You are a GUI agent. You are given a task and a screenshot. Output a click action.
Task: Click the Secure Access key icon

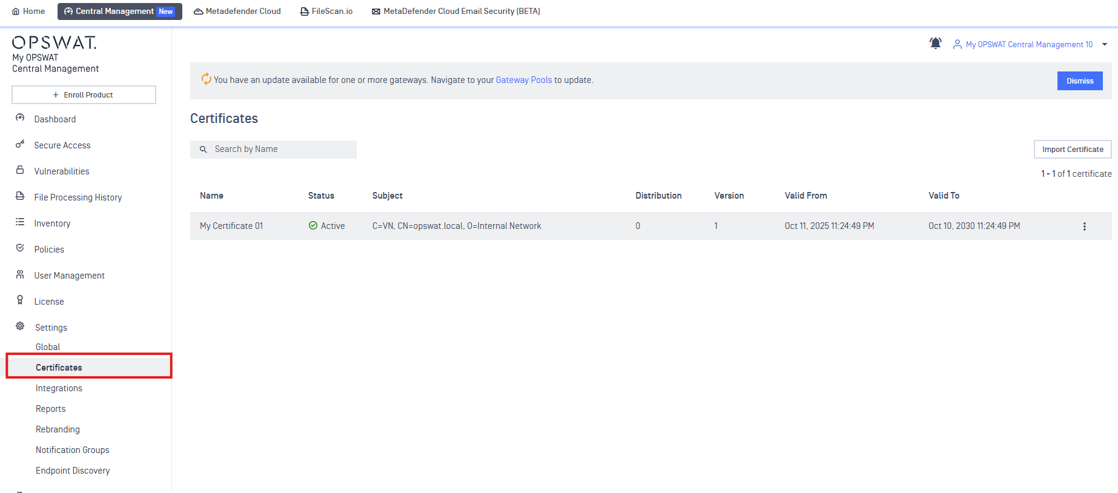pos(20,144)
